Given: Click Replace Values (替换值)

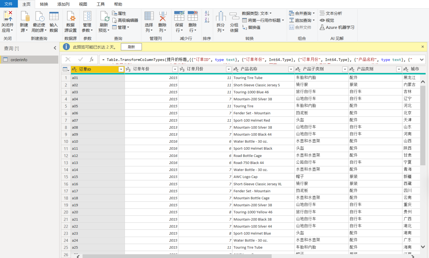Looking at the screenshot, I should [x=251, y=27].
